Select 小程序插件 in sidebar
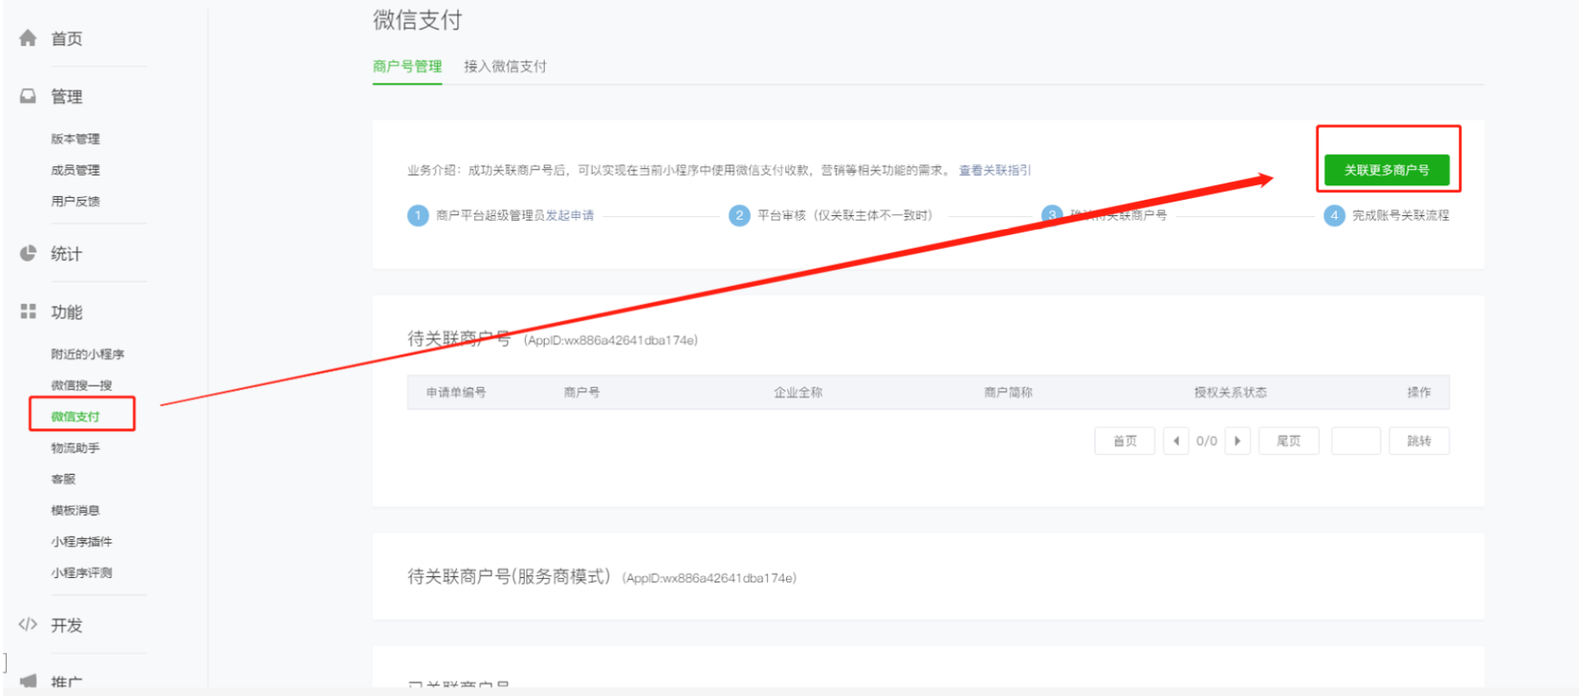The height and width of the screenshot is (696, 1579). point(81,541)
